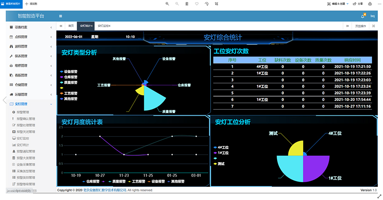Click the delete trash icon in photo viewer
The height and width of the screenshot is (200, 383).
(187, 3)
